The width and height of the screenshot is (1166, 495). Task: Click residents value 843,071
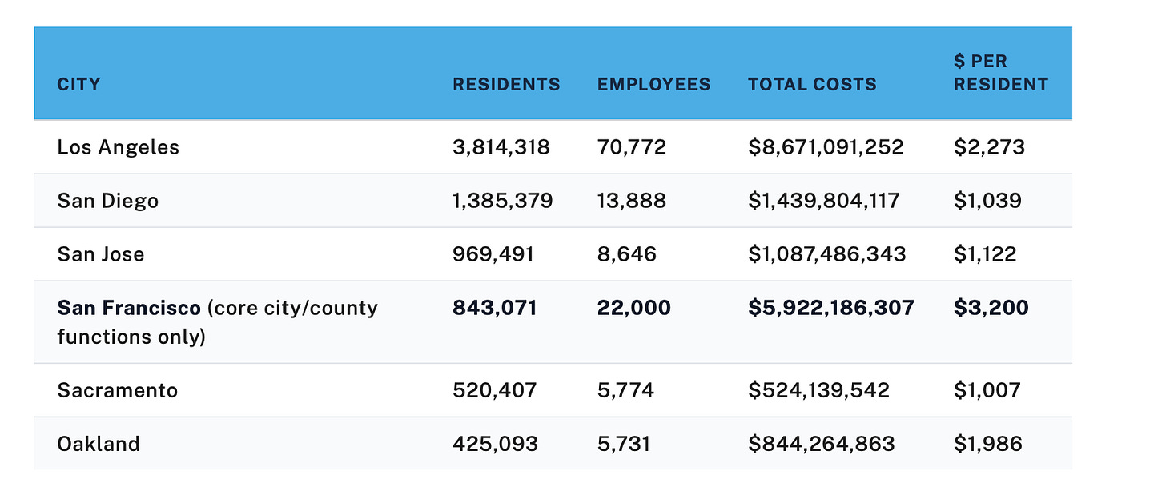[495, 308]
